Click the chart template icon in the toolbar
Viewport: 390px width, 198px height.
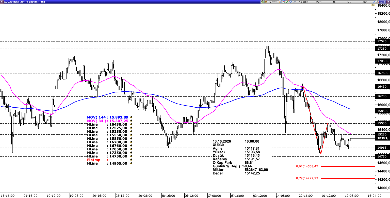[284, 2]
